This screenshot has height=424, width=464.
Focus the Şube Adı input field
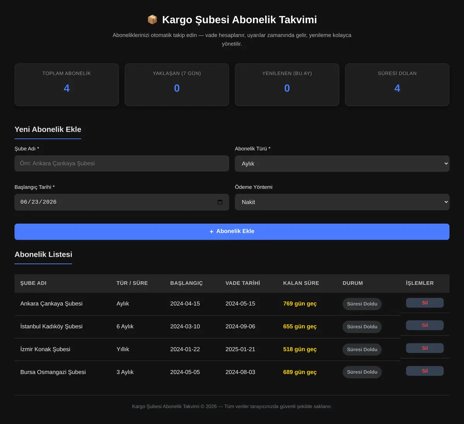[x=122, y=163]
